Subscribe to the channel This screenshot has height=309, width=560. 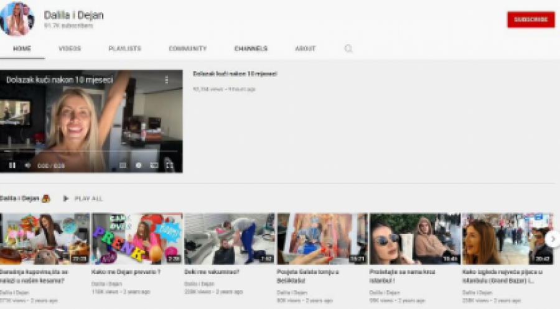click(530, 19)
